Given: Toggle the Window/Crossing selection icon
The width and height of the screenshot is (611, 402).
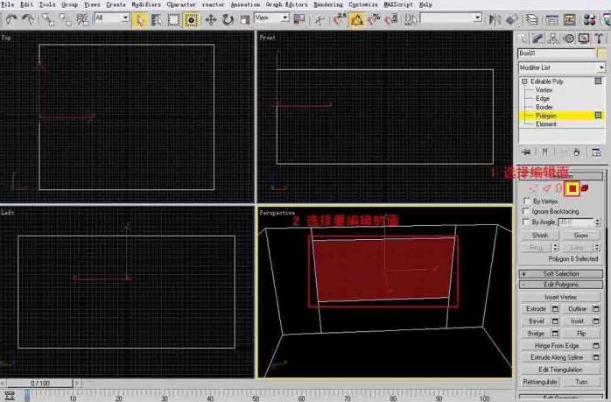Looking at the screenshot, I should (x=191, y=20).
